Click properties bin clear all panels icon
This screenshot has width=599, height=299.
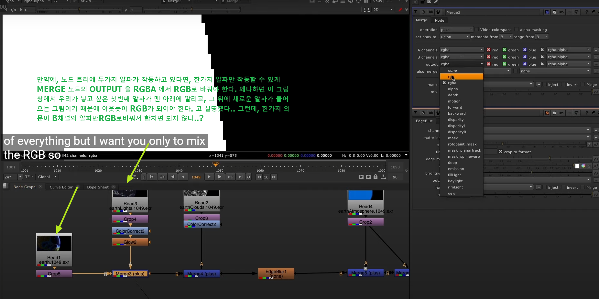(429, 2)
